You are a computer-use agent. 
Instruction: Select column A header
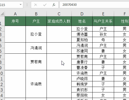15,14
